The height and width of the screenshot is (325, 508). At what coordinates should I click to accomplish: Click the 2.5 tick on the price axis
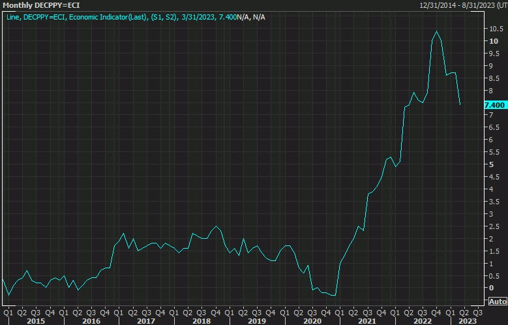(x=495, y=226)
